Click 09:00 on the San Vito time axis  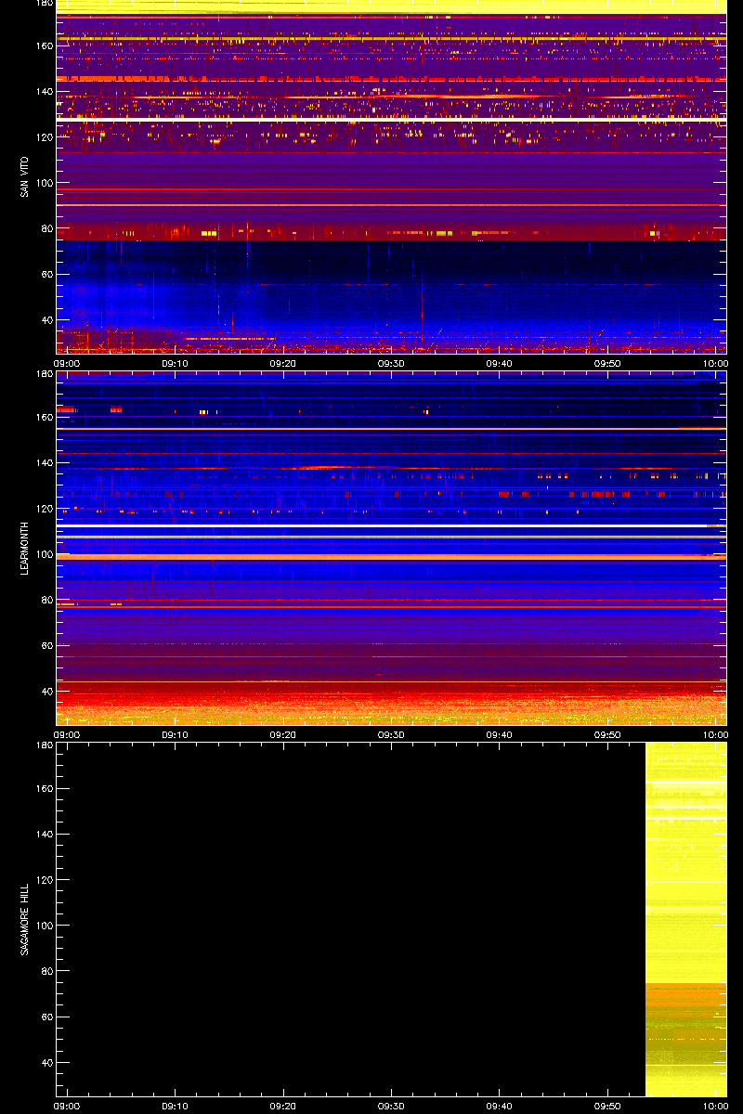pos(66,364)
